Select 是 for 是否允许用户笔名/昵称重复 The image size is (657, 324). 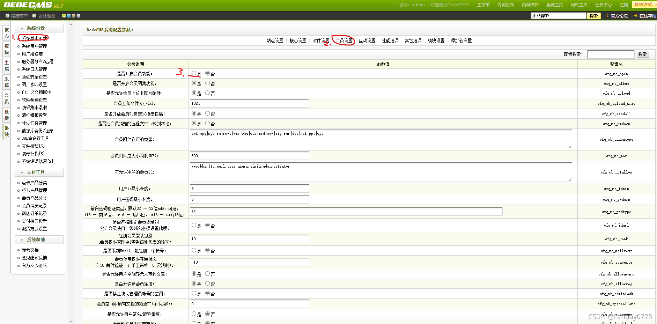click(194, 314)
